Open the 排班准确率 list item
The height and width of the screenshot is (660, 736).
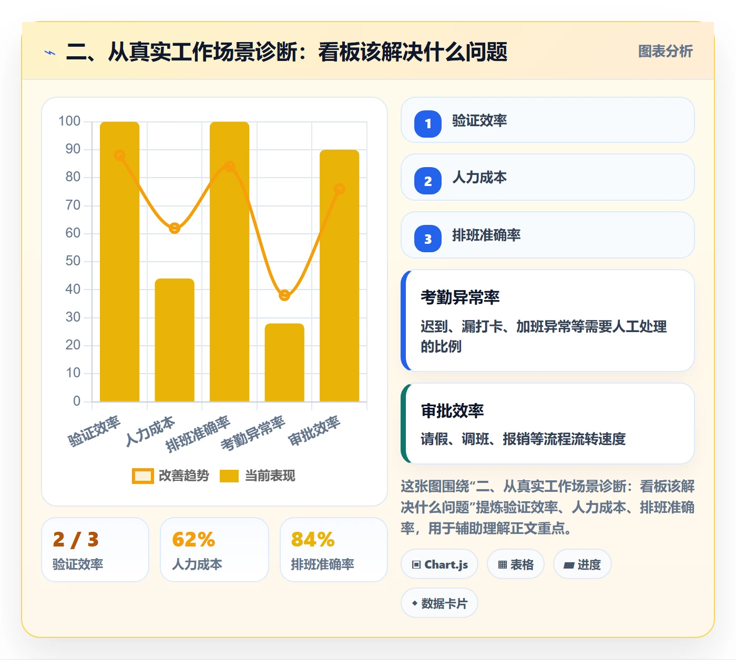click(548, 235)
